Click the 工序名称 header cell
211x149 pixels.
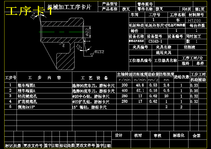[x=177, y=15]
